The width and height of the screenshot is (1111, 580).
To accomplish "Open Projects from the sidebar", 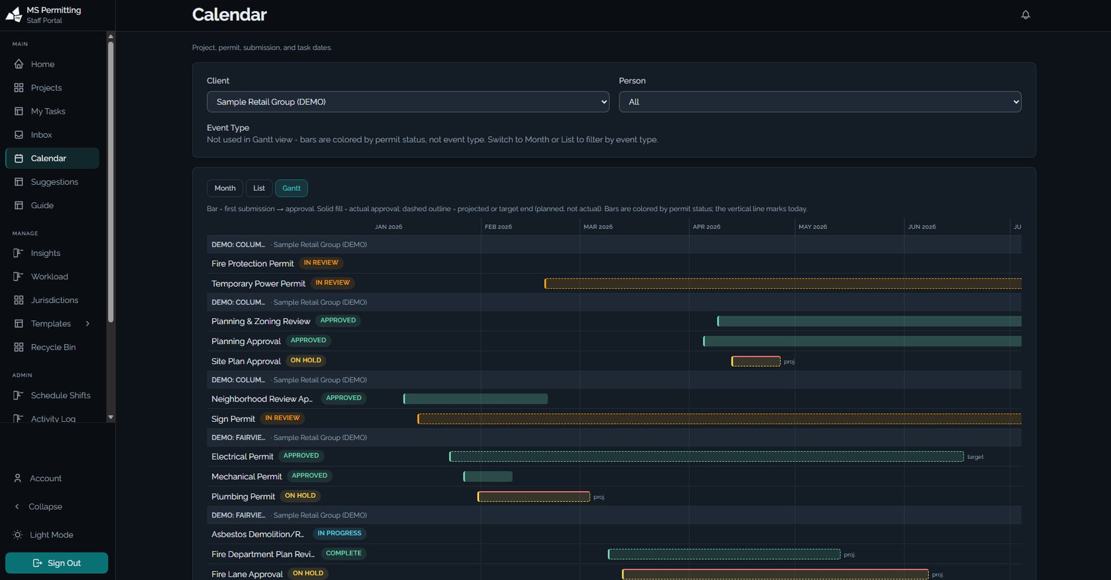I will [x=52, y=88].
